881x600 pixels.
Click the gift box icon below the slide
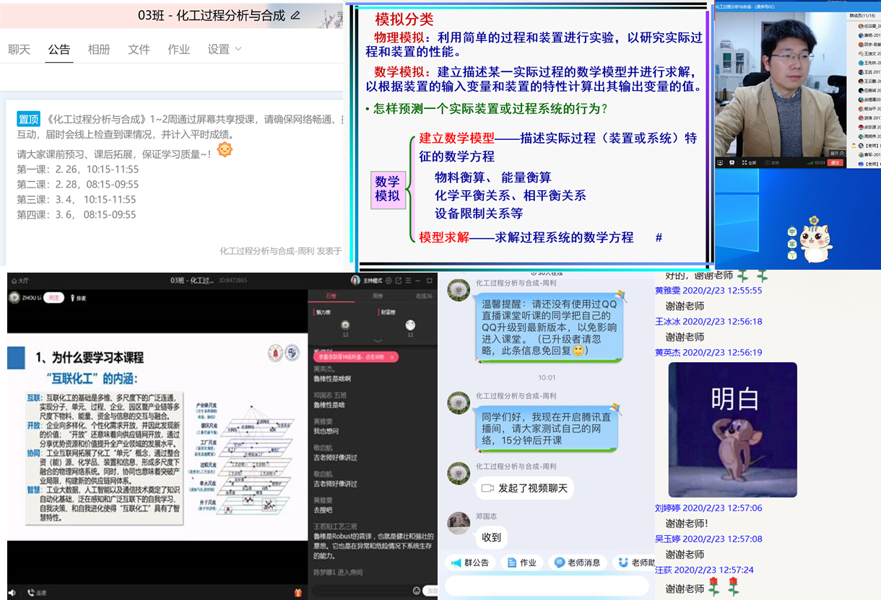(298, 592)
